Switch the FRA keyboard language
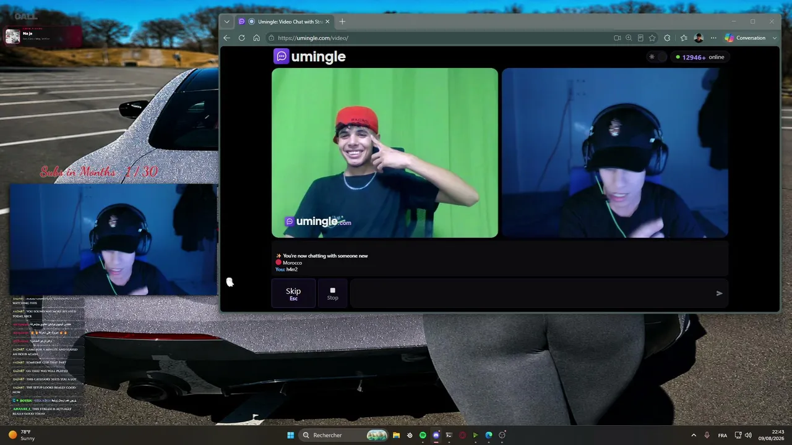The width and height of the screenshot is (792, 445). [x=723, y=435]
